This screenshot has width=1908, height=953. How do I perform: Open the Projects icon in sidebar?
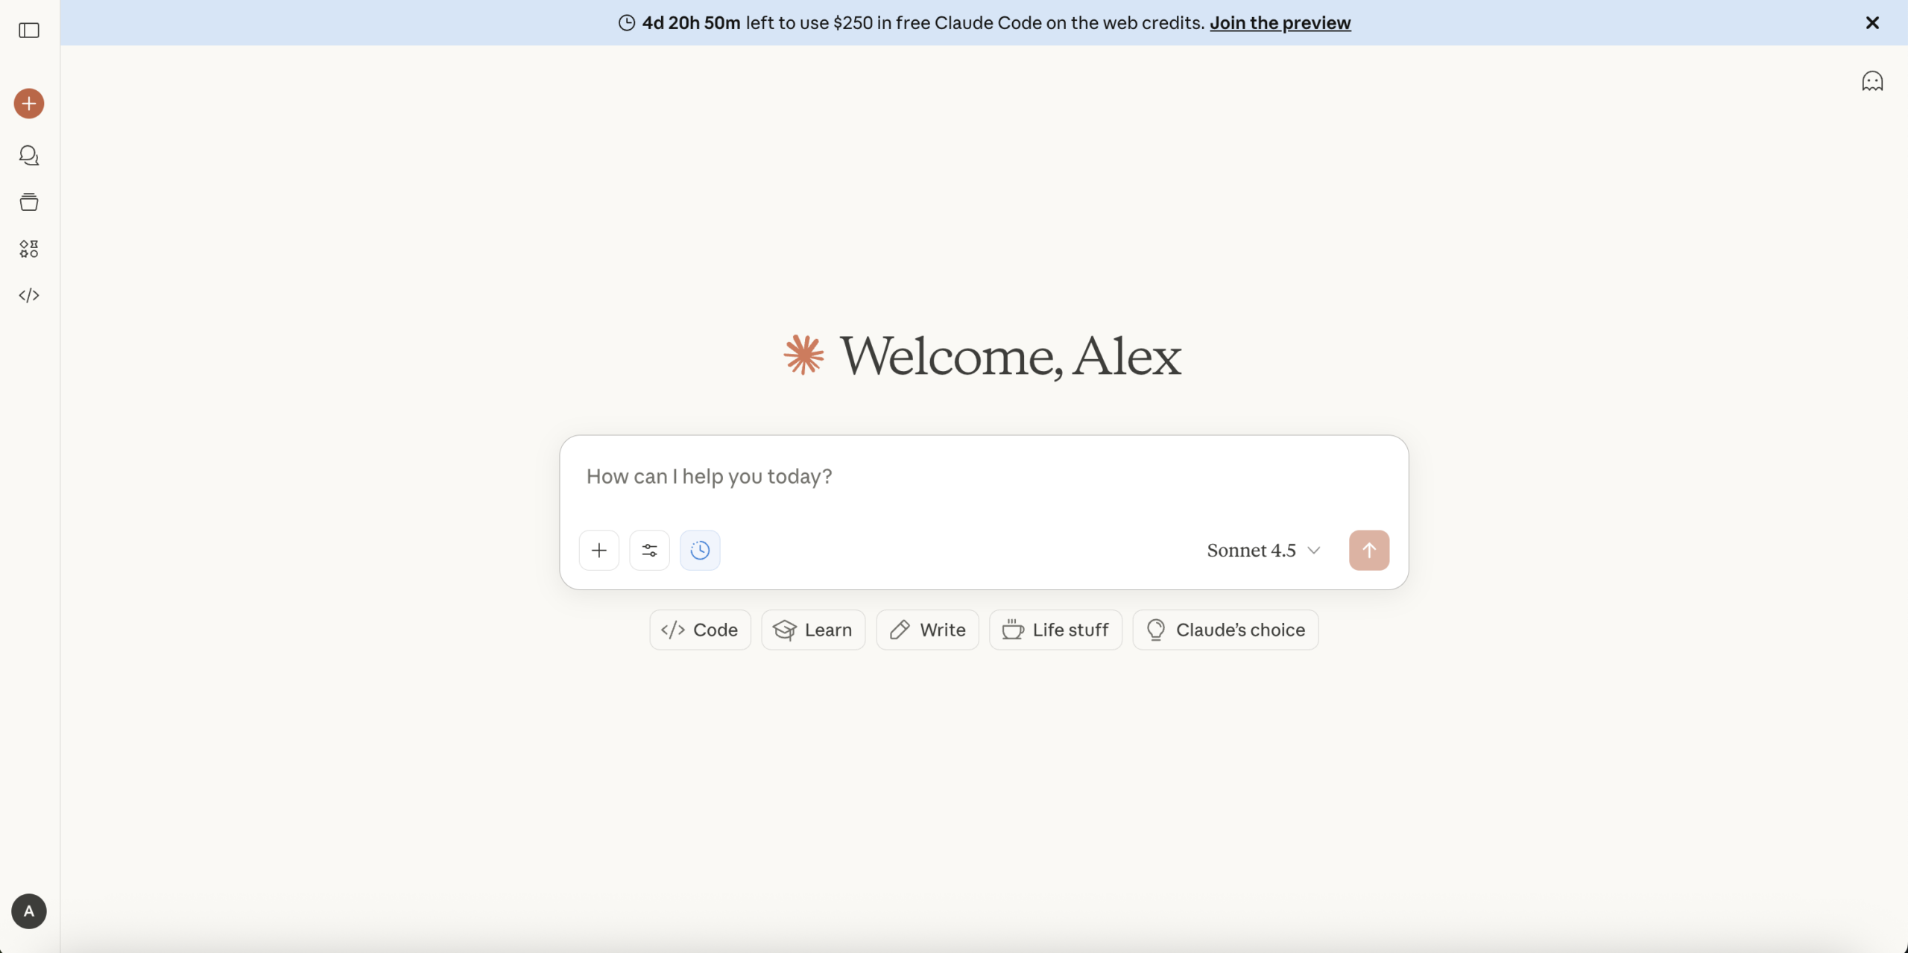[29, 202]
